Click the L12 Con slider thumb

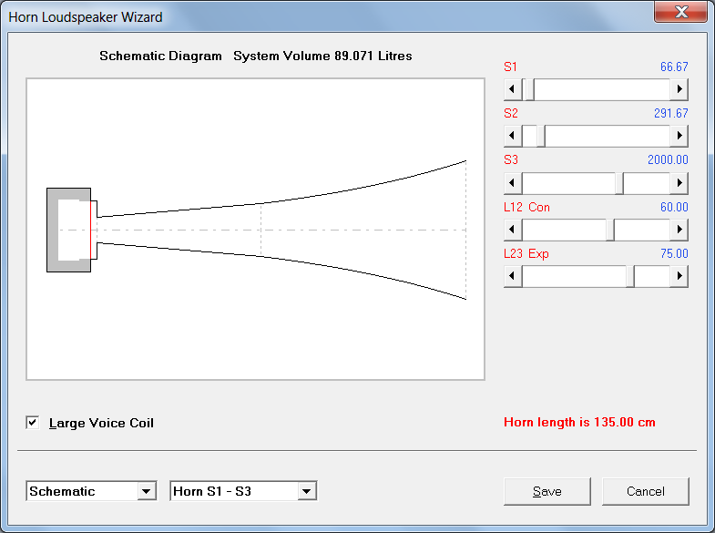pos(610,230)
